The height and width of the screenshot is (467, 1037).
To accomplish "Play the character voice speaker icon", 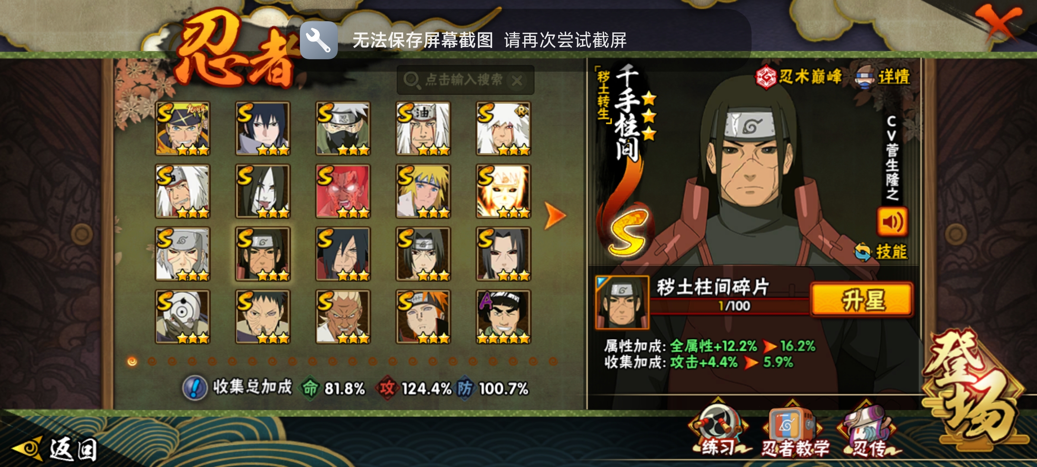I will coord(892,222).
